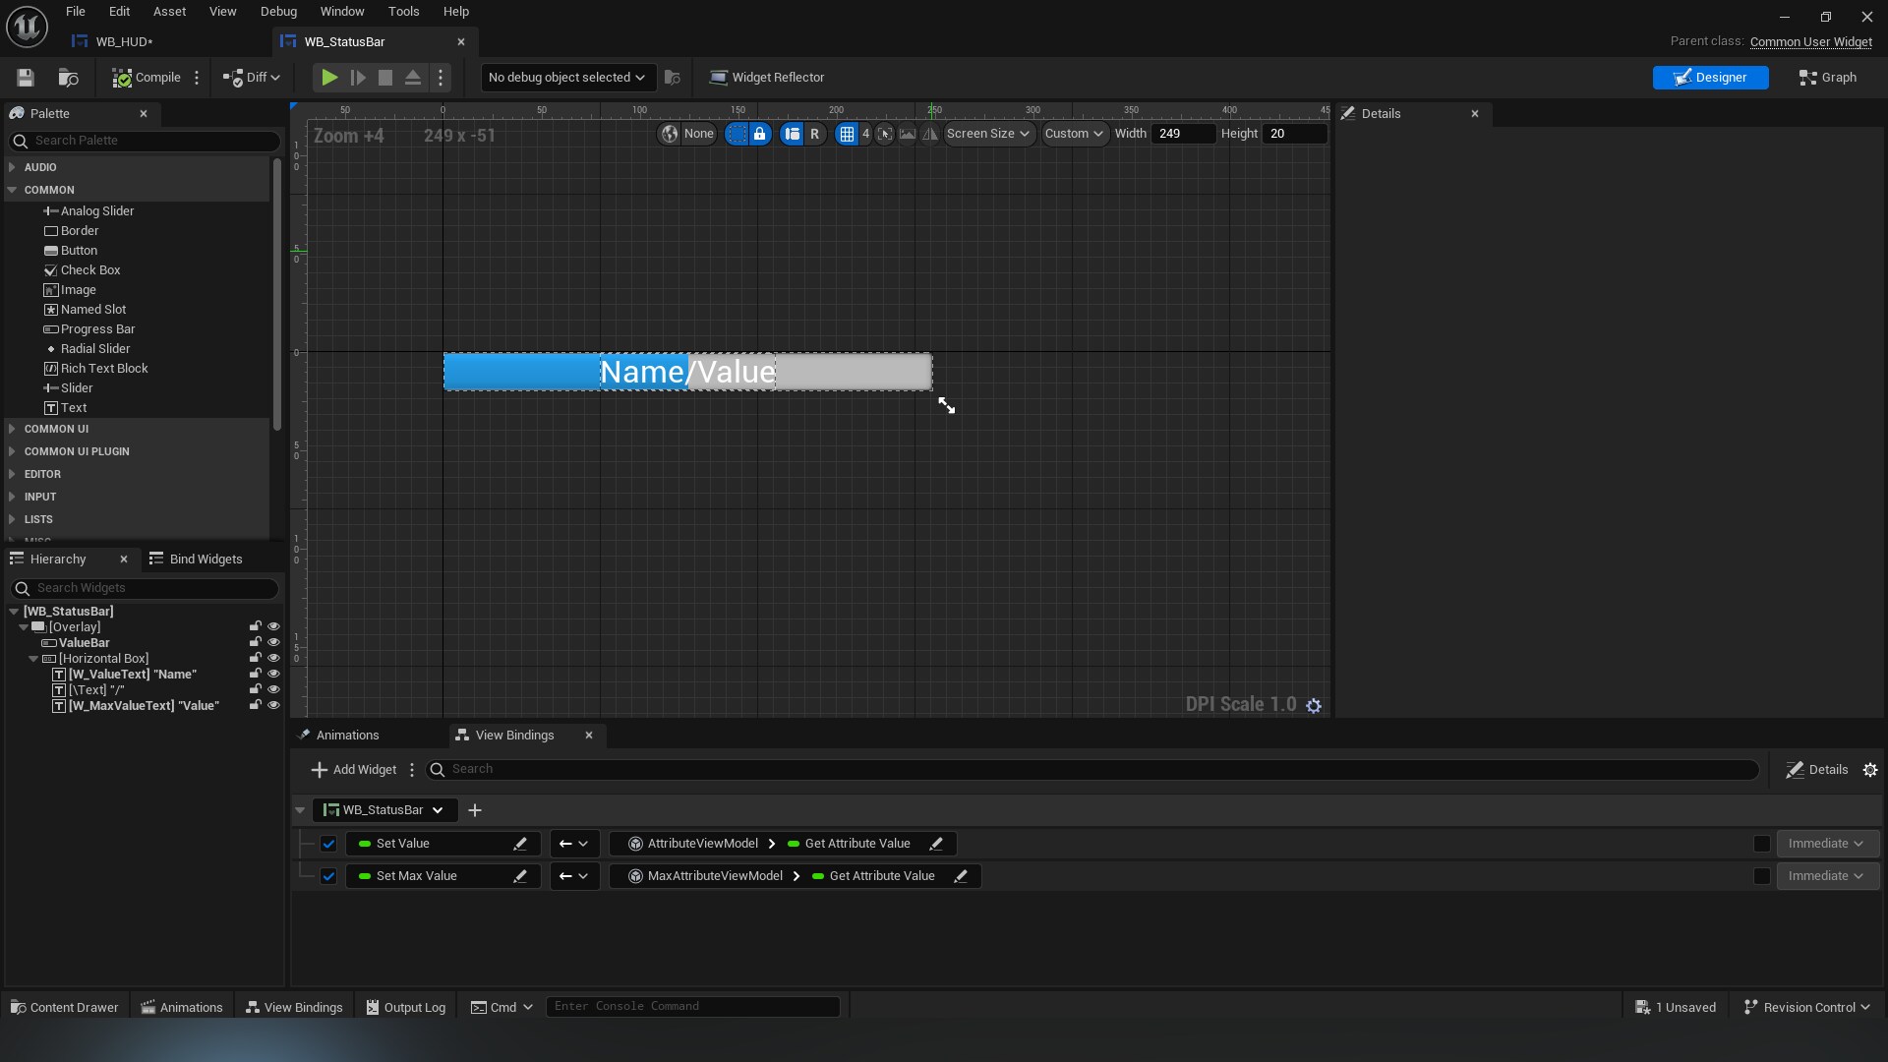Click the pencil icon beside Set Max Value
This screenshot has width=1888, height=1062.
click(x=520, y=876)
